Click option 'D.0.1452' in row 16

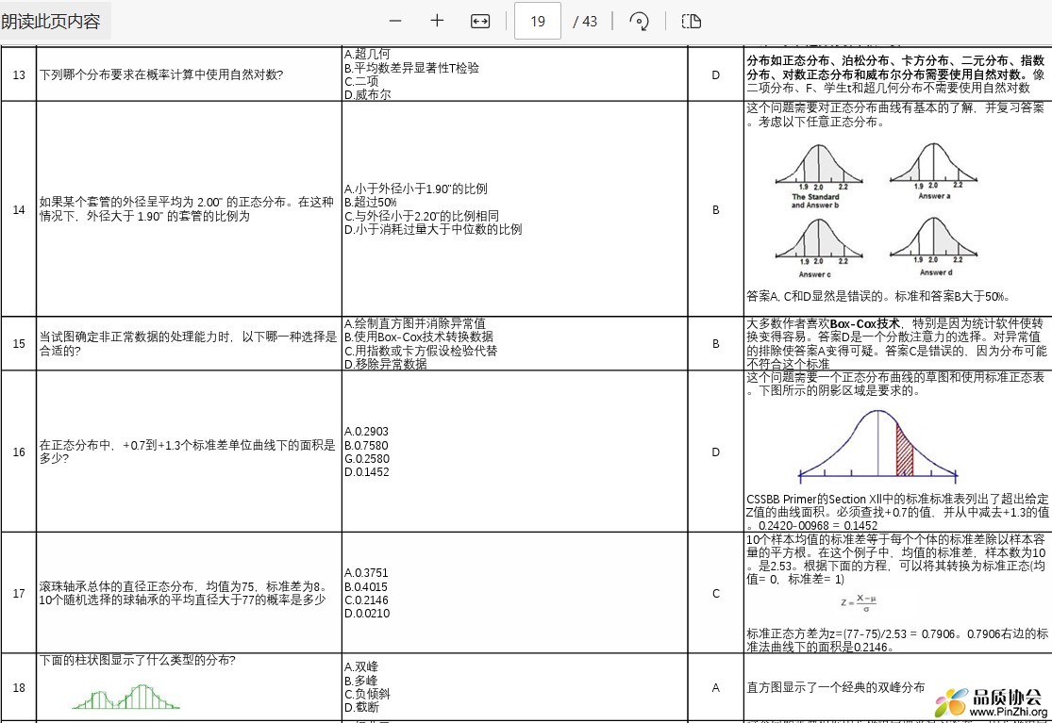tap(366, 472)
